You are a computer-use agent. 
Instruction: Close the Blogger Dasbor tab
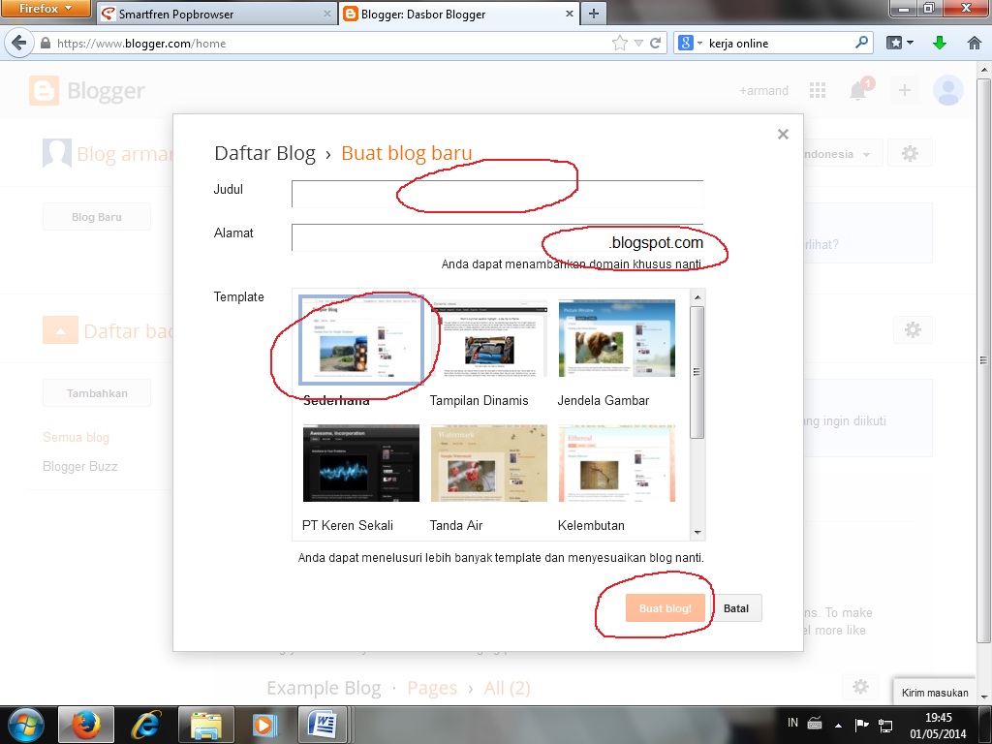570,14
